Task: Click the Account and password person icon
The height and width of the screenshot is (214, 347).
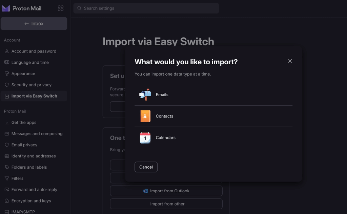Action: point(7,51)
